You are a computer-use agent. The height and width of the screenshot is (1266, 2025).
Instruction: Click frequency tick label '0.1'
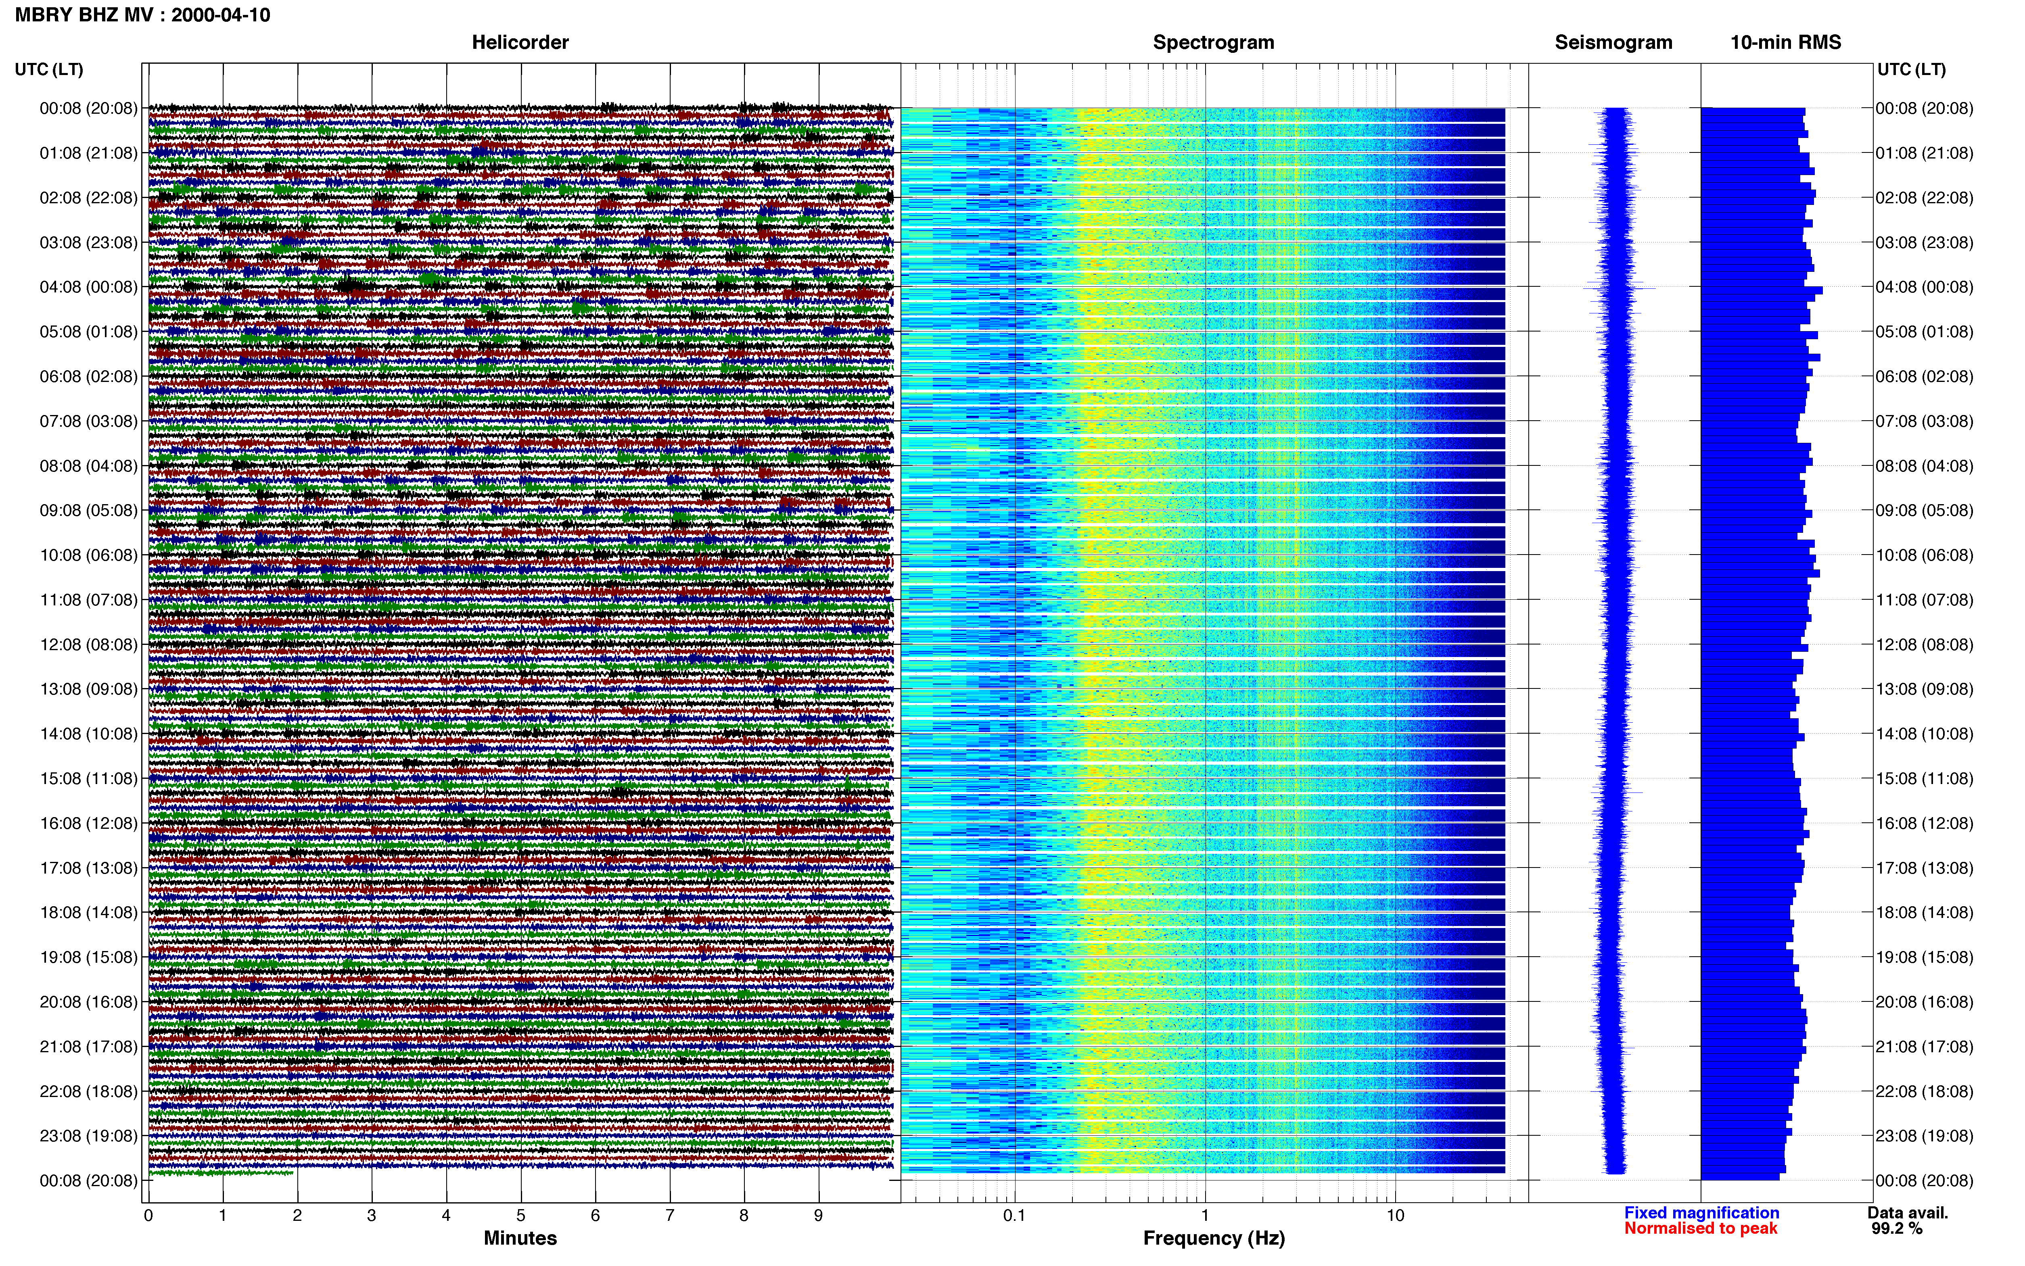(x=1014, y=1215)
